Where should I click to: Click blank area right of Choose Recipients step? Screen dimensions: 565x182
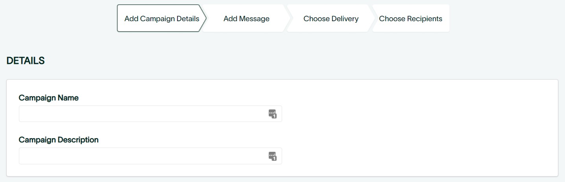pyautogui.click(x=508, y=18)
